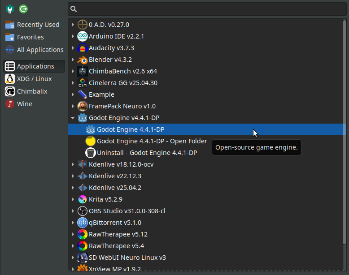Expand the Cinelerra GG v25.04.30 entry
The width and height of the screenshot is (349, 275).
coord(73,83)
